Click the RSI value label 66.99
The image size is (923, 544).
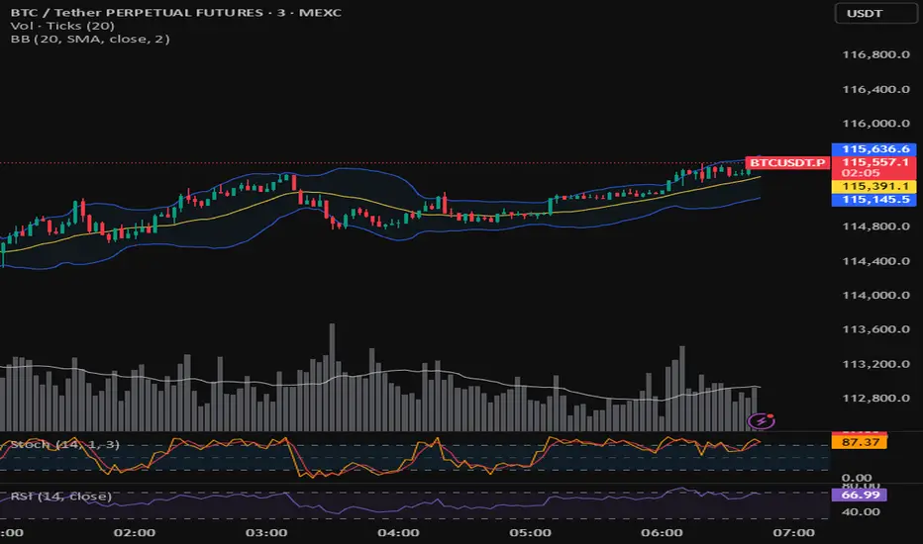[860, 495]
